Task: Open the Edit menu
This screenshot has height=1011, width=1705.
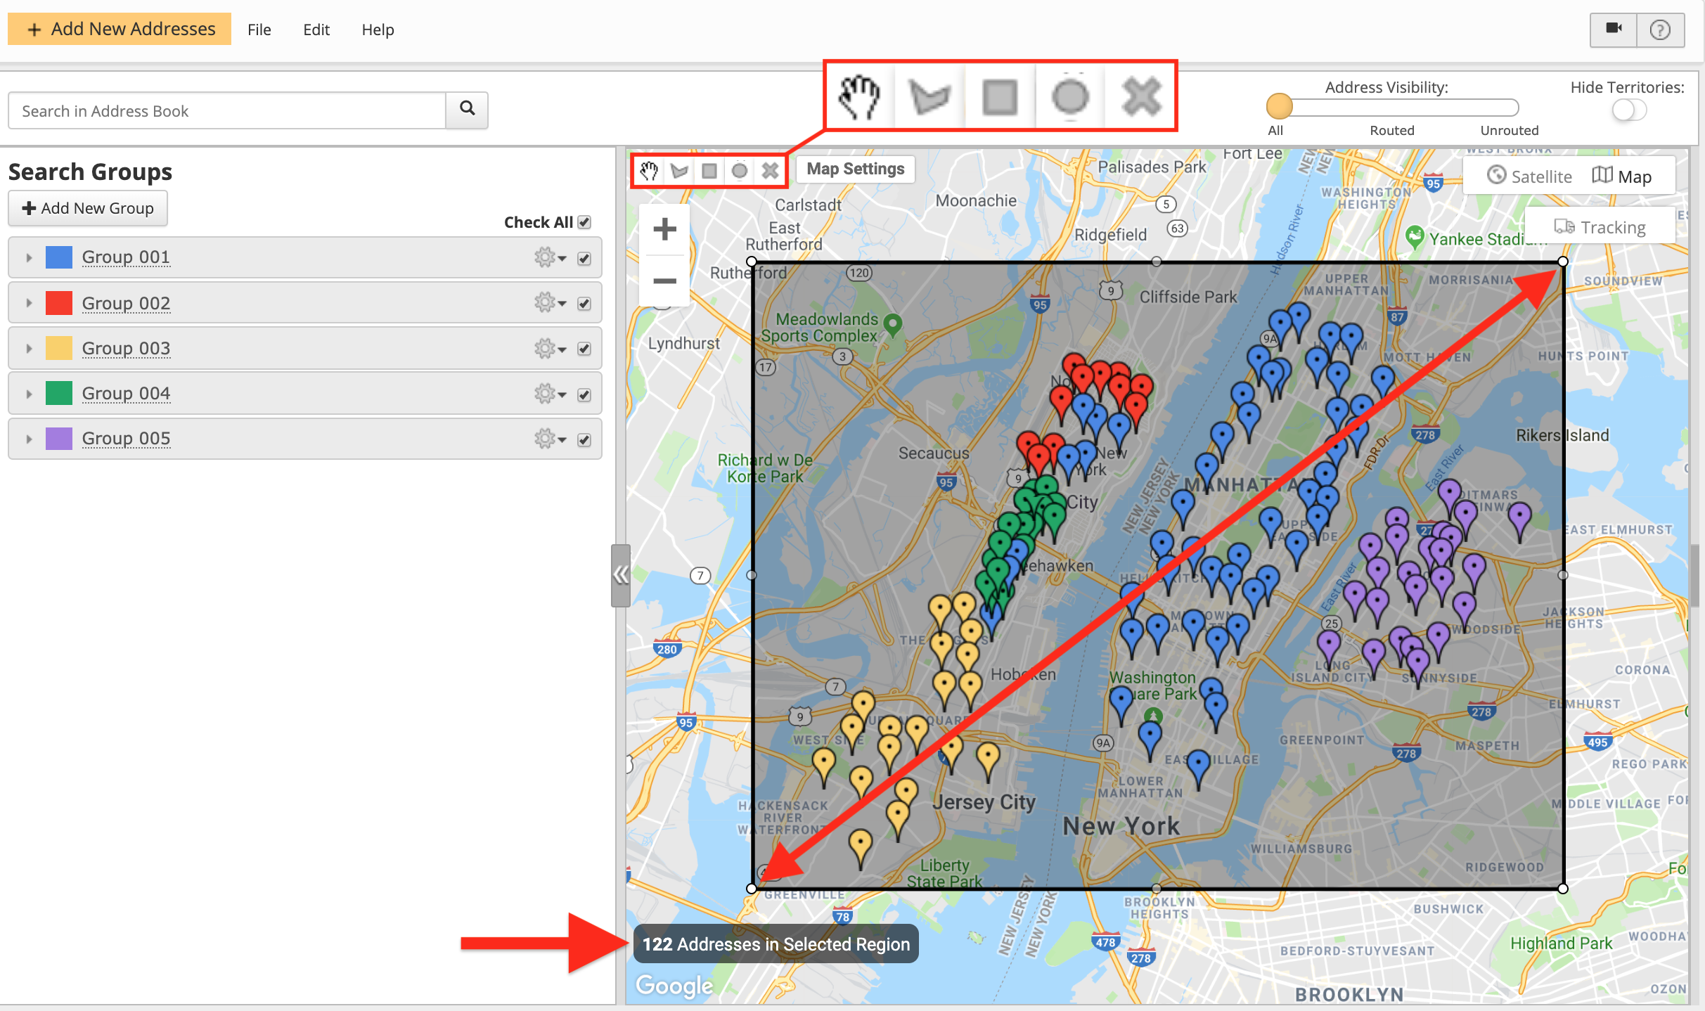Action: tap(316, 30)
